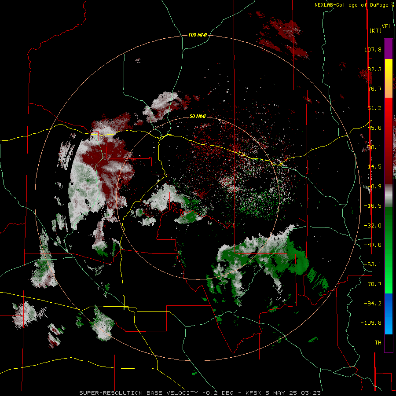The height and width of the screenshot is (396, 396).
Task: Click the blue segment of velocity color bar
Action: (389, 314)
